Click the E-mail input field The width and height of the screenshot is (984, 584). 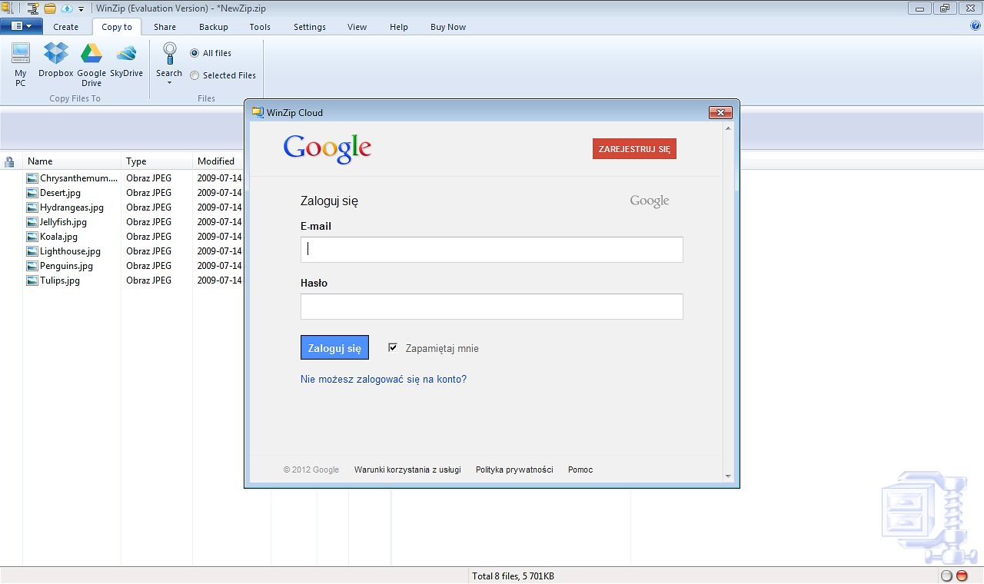491,250
